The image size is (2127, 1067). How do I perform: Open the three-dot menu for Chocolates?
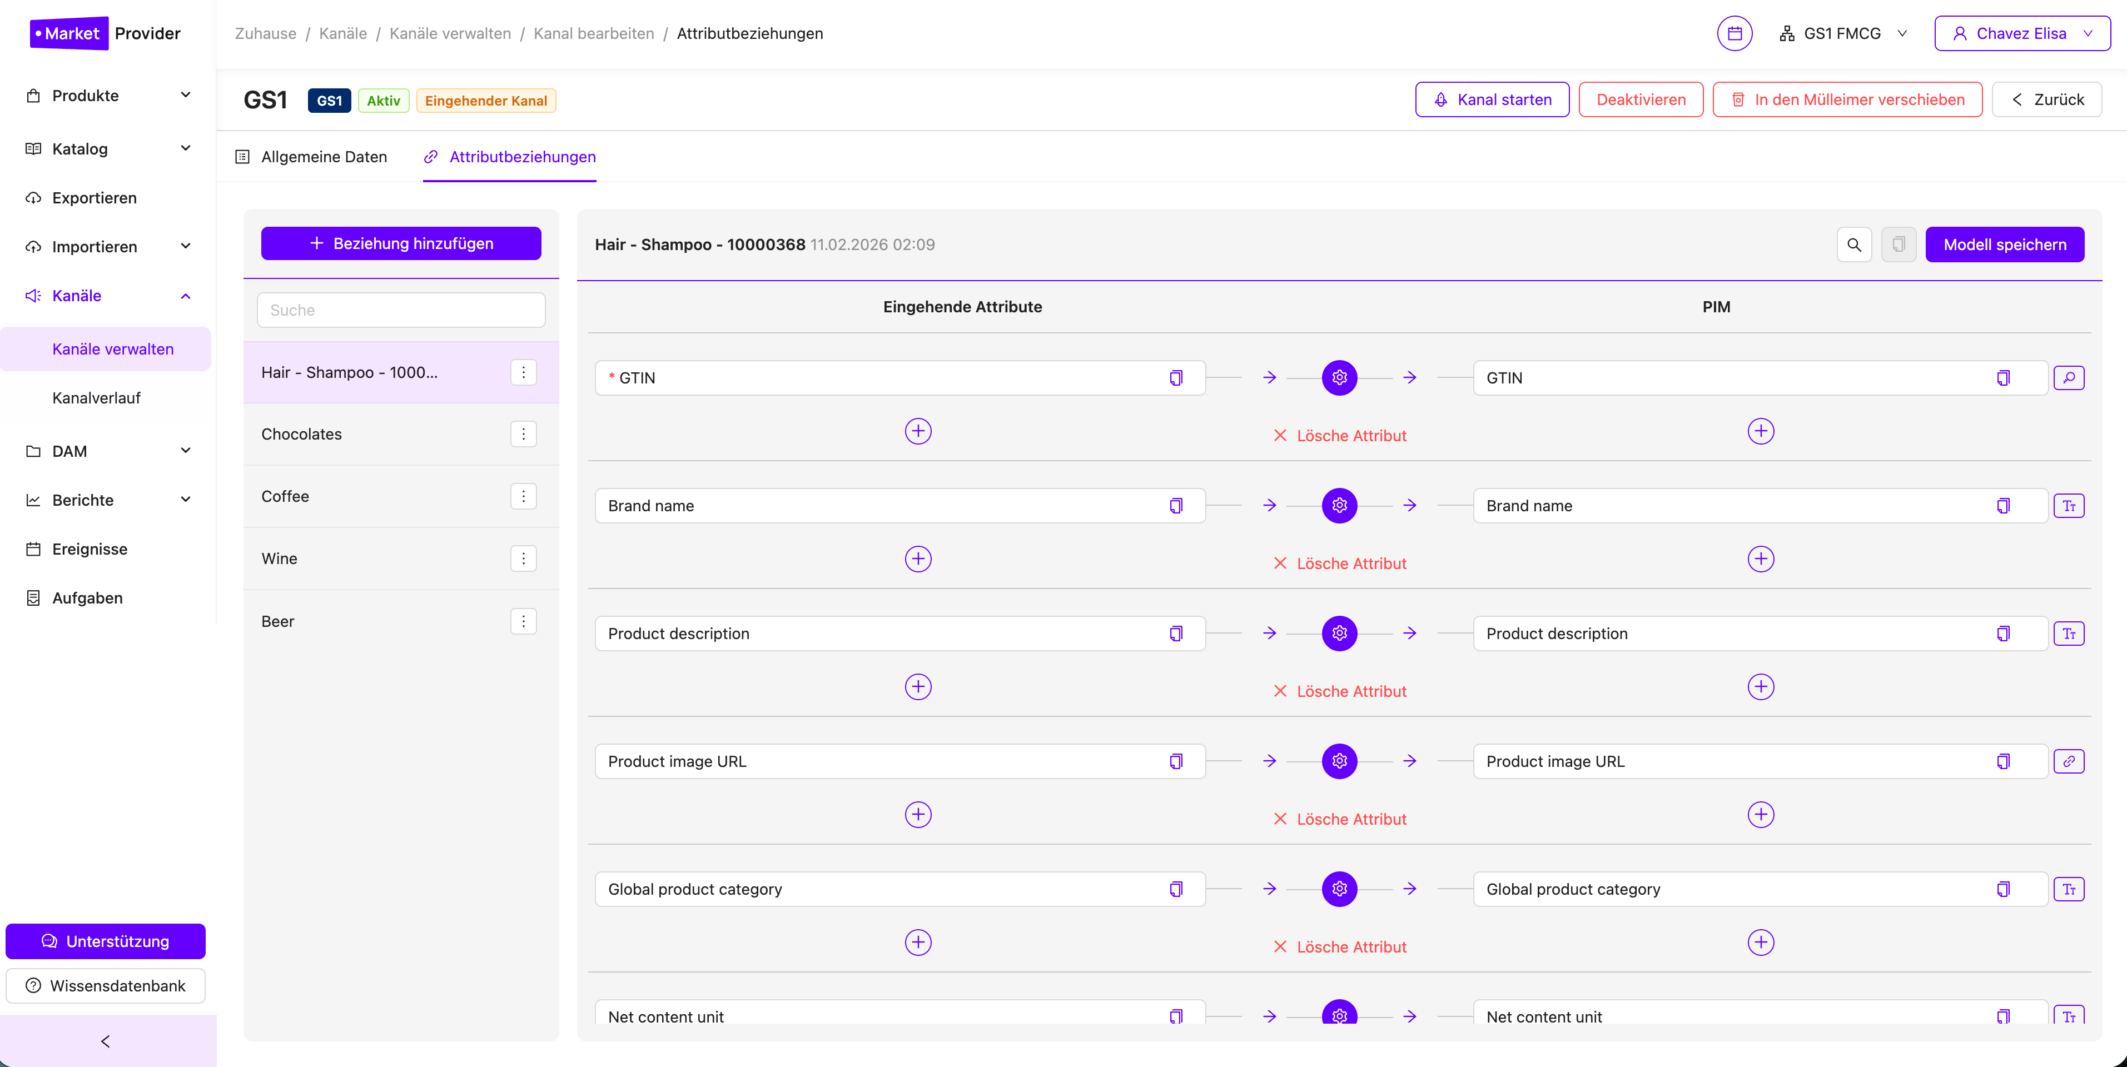(524, 434)
